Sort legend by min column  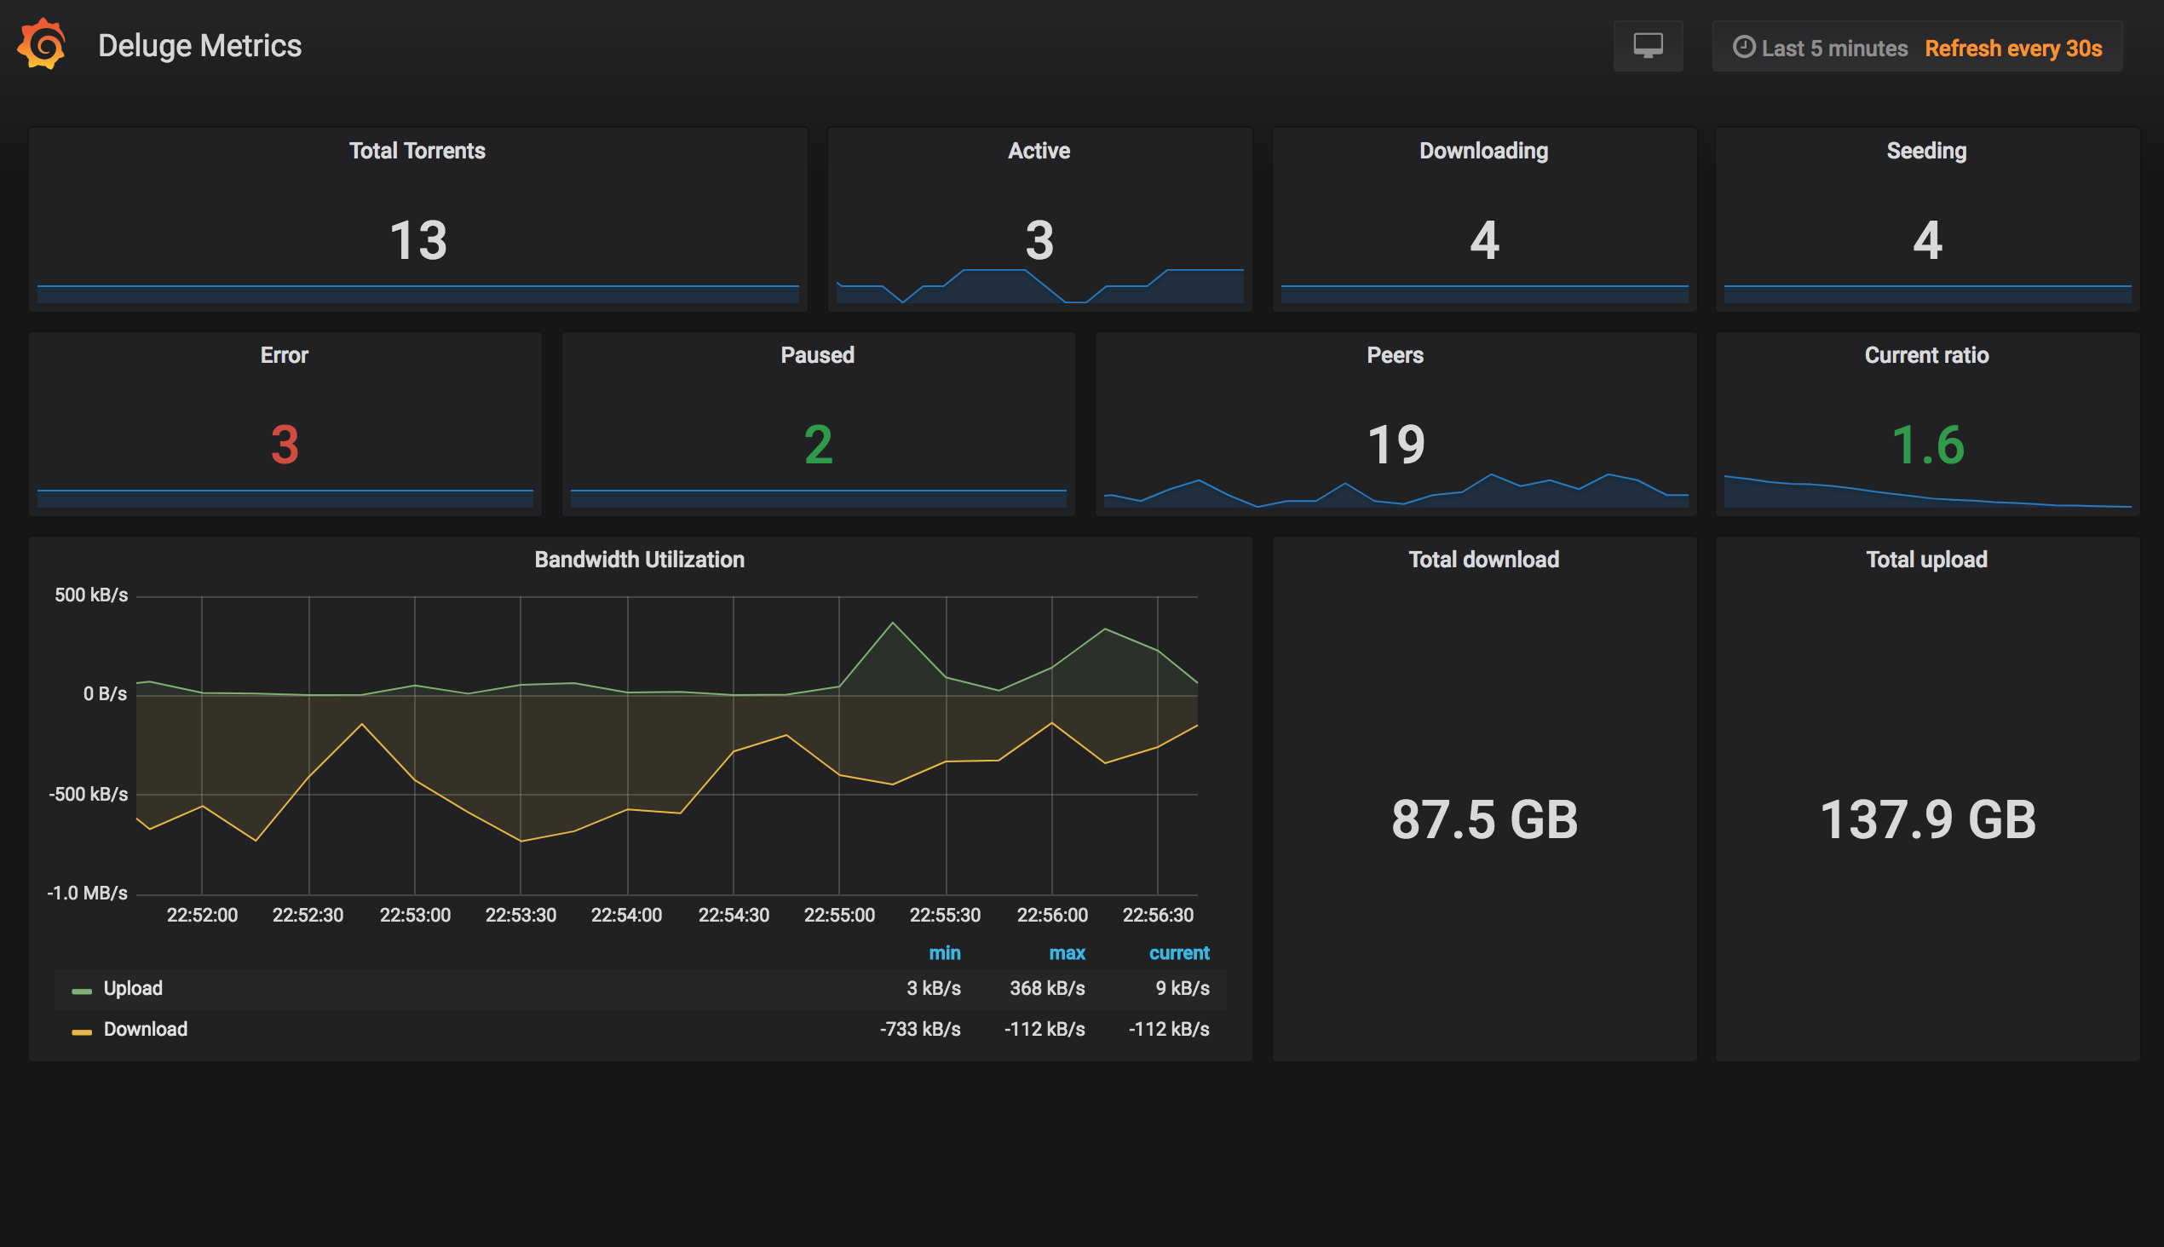[x=944, y=952]
